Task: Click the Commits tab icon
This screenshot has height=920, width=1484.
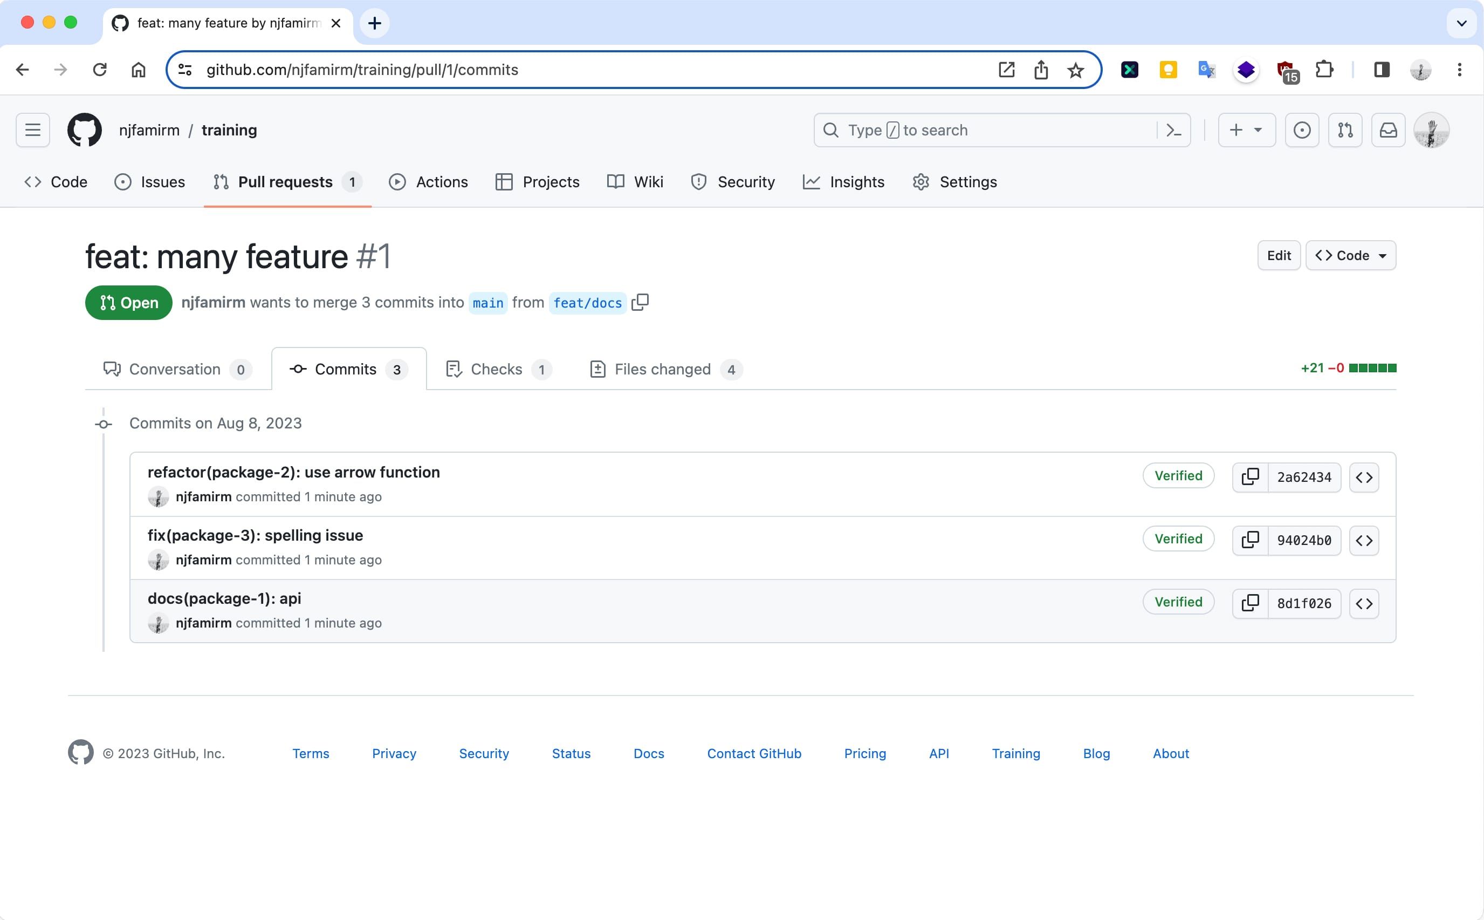Action: click(x=298, y=369)
